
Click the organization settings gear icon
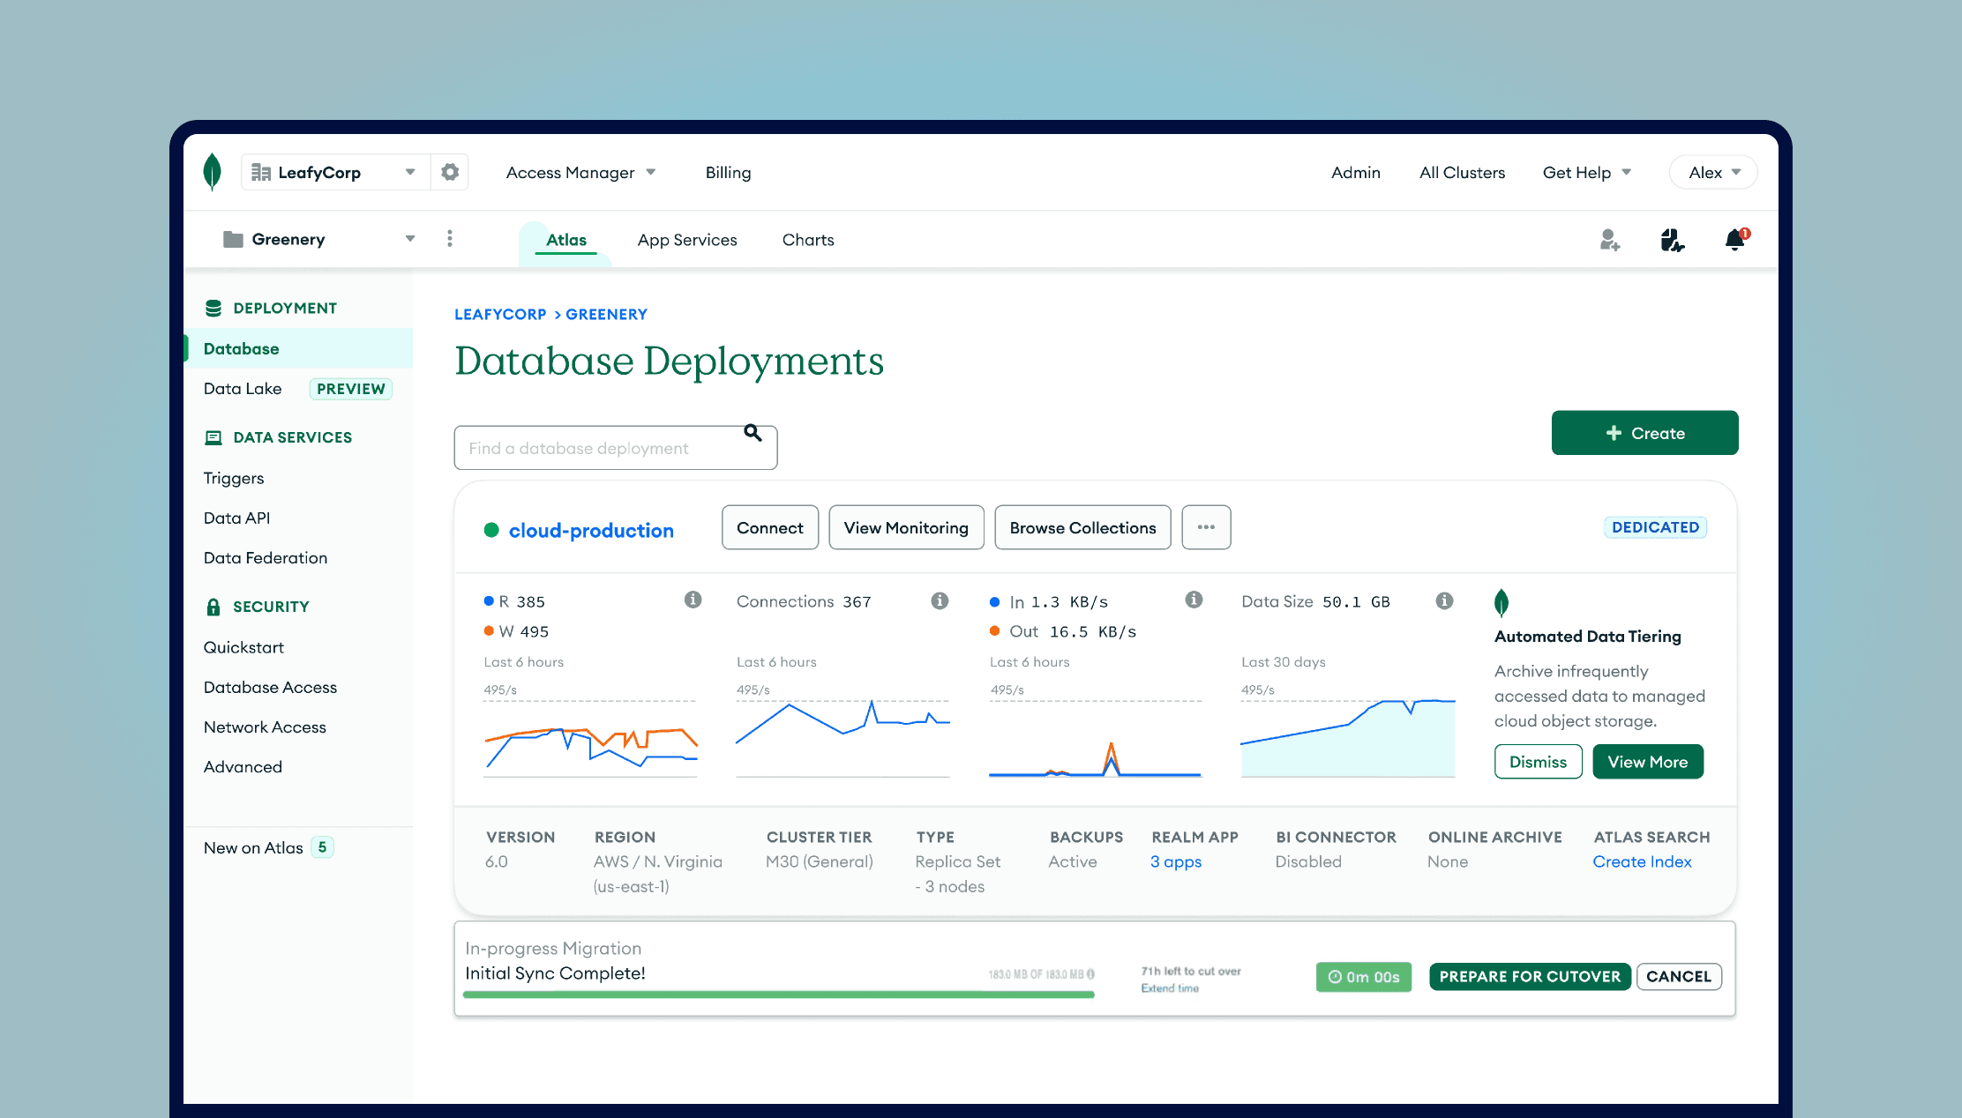[450, 172]
